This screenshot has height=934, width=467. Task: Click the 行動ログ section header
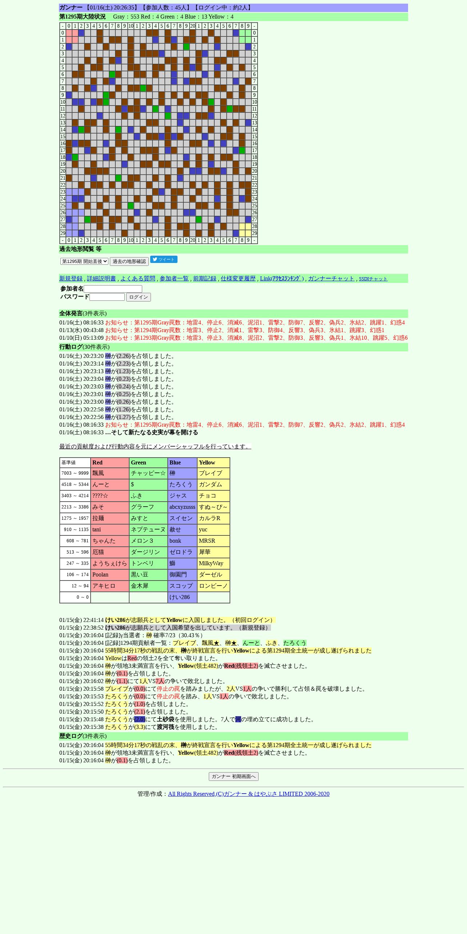click(233, 347)
